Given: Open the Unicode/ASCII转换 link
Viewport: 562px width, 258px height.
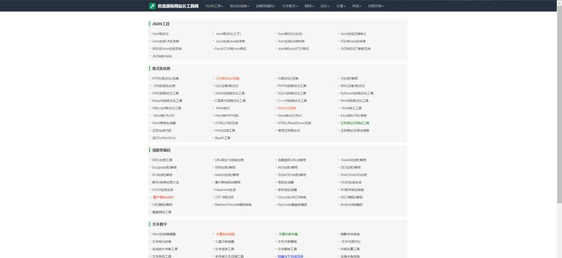Looking at the screenshot, I should point(292,197).
